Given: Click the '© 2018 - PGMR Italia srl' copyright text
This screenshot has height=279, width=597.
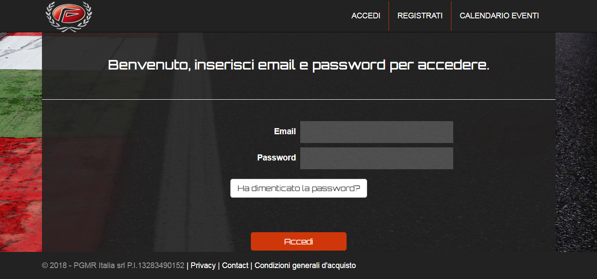Looking at the screenshot, I should coord(113,265).
